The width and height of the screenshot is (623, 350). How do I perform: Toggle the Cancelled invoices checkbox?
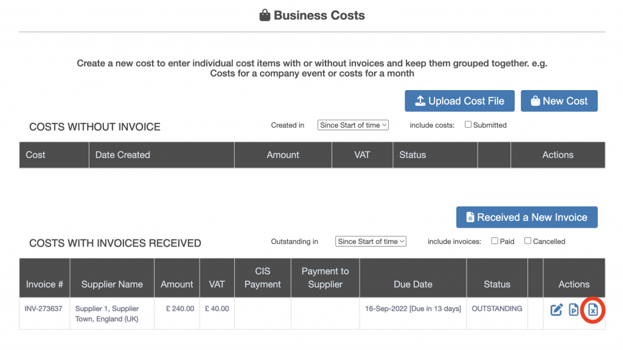[527, 241]
